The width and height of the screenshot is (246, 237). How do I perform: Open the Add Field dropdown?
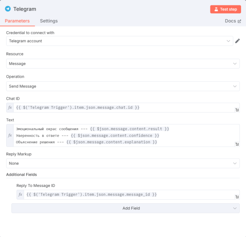click(x=125, y=208)
